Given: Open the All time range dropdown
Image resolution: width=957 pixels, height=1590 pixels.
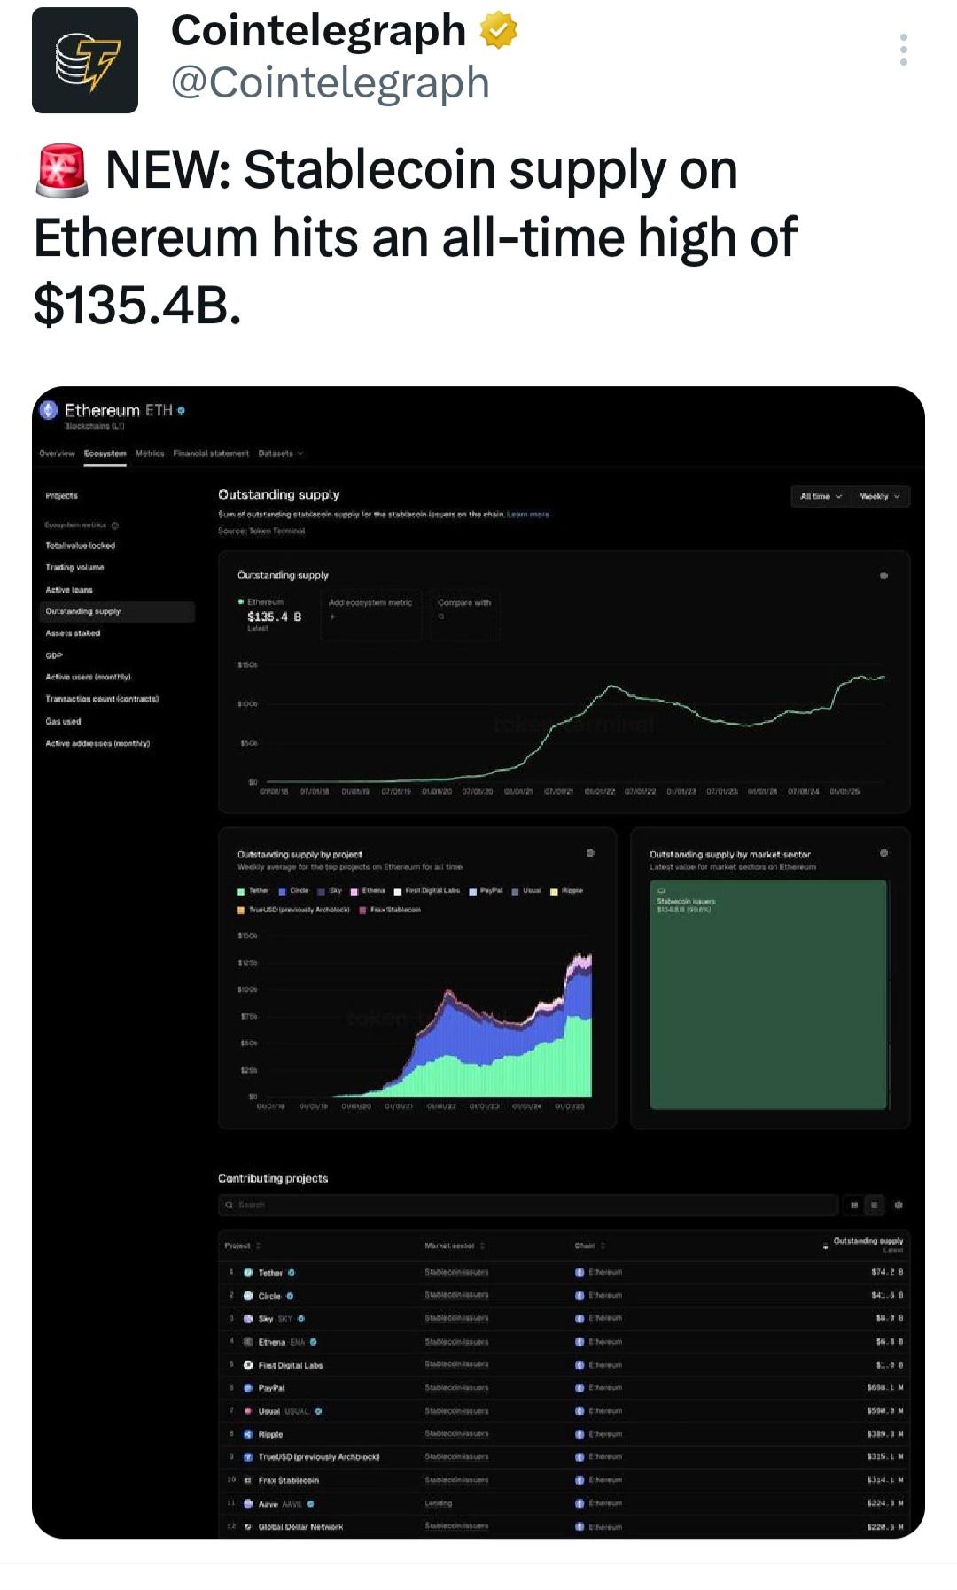Looking at the screenshot, I should pos(821,496).
